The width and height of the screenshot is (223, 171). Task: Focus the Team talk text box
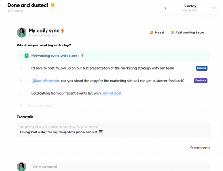click(x=114, y=130)
